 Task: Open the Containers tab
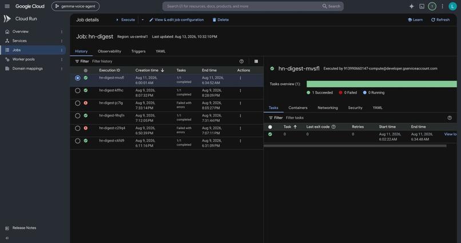coord(298,108)
